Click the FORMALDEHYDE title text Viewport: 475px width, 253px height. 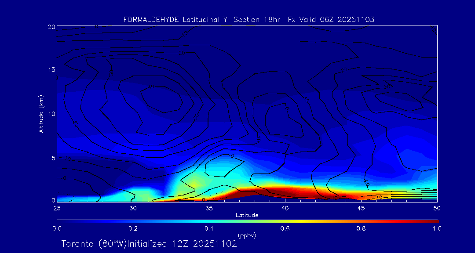pos(151,20)
